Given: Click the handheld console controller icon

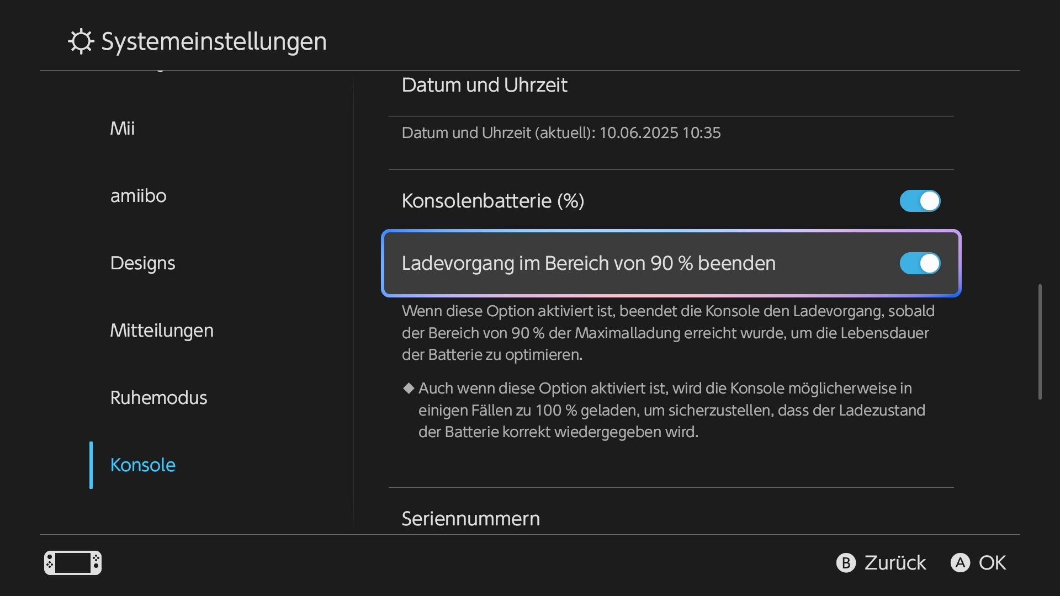Looking at the screenshot, I should pyautogui.click(x=73, y=563).
